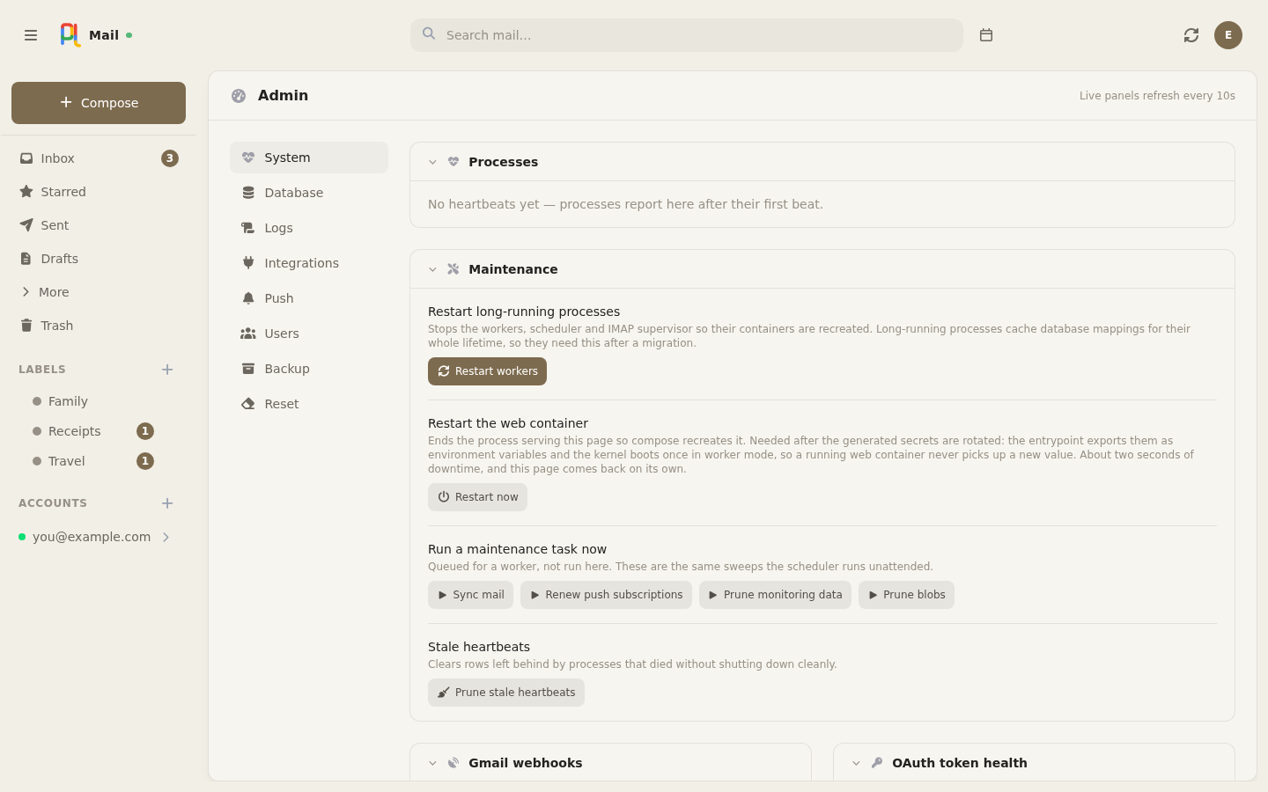The width and height of the screenshot is (1268, 792).
Task: Run the Sync mail task
Action: 470,595
